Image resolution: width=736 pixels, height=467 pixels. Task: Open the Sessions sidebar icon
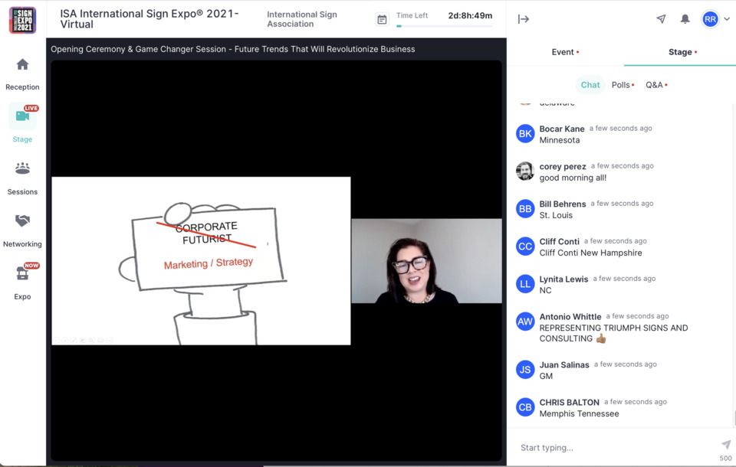[x=22, y=169]
